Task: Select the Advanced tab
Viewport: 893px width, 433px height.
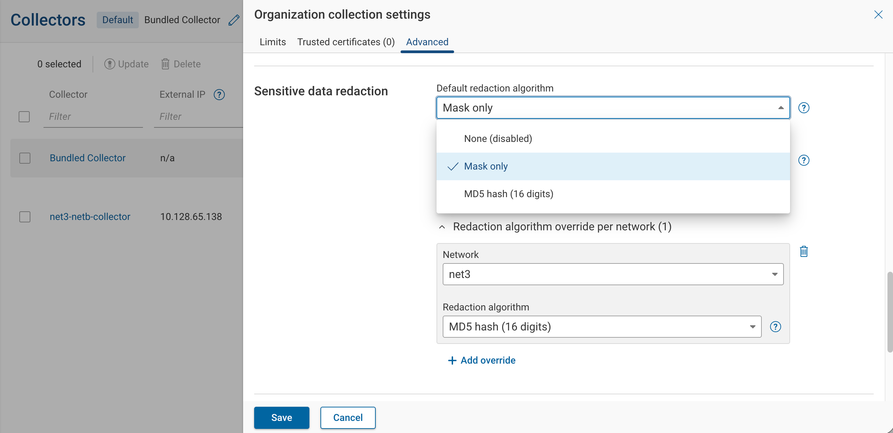Action: pyautogui.click(x=427, y=42)
